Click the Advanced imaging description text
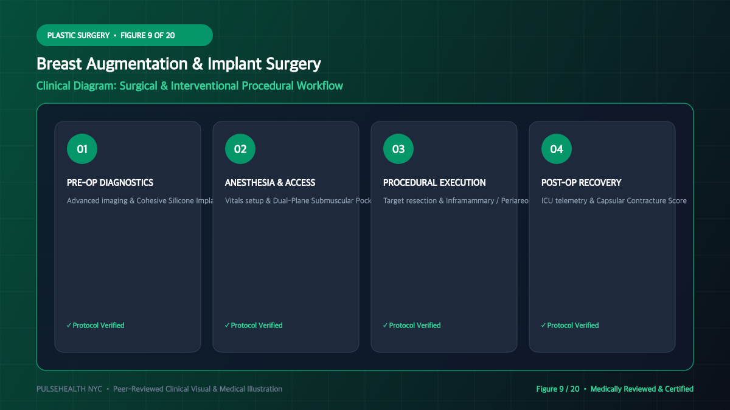Image resolution: width=730 pixels, height=410 pixels. [x=140, y=200]
